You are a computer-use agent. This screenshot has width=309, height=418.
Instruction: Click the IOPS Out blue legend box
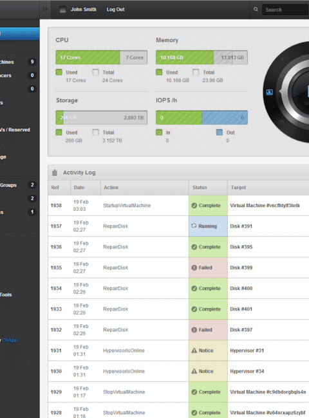pyautogui.click(x=220, y=132)
